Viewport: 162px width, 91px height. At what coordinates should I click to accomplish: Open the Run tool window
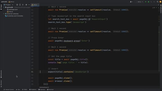pyautogui.click(x=18, y=89)
